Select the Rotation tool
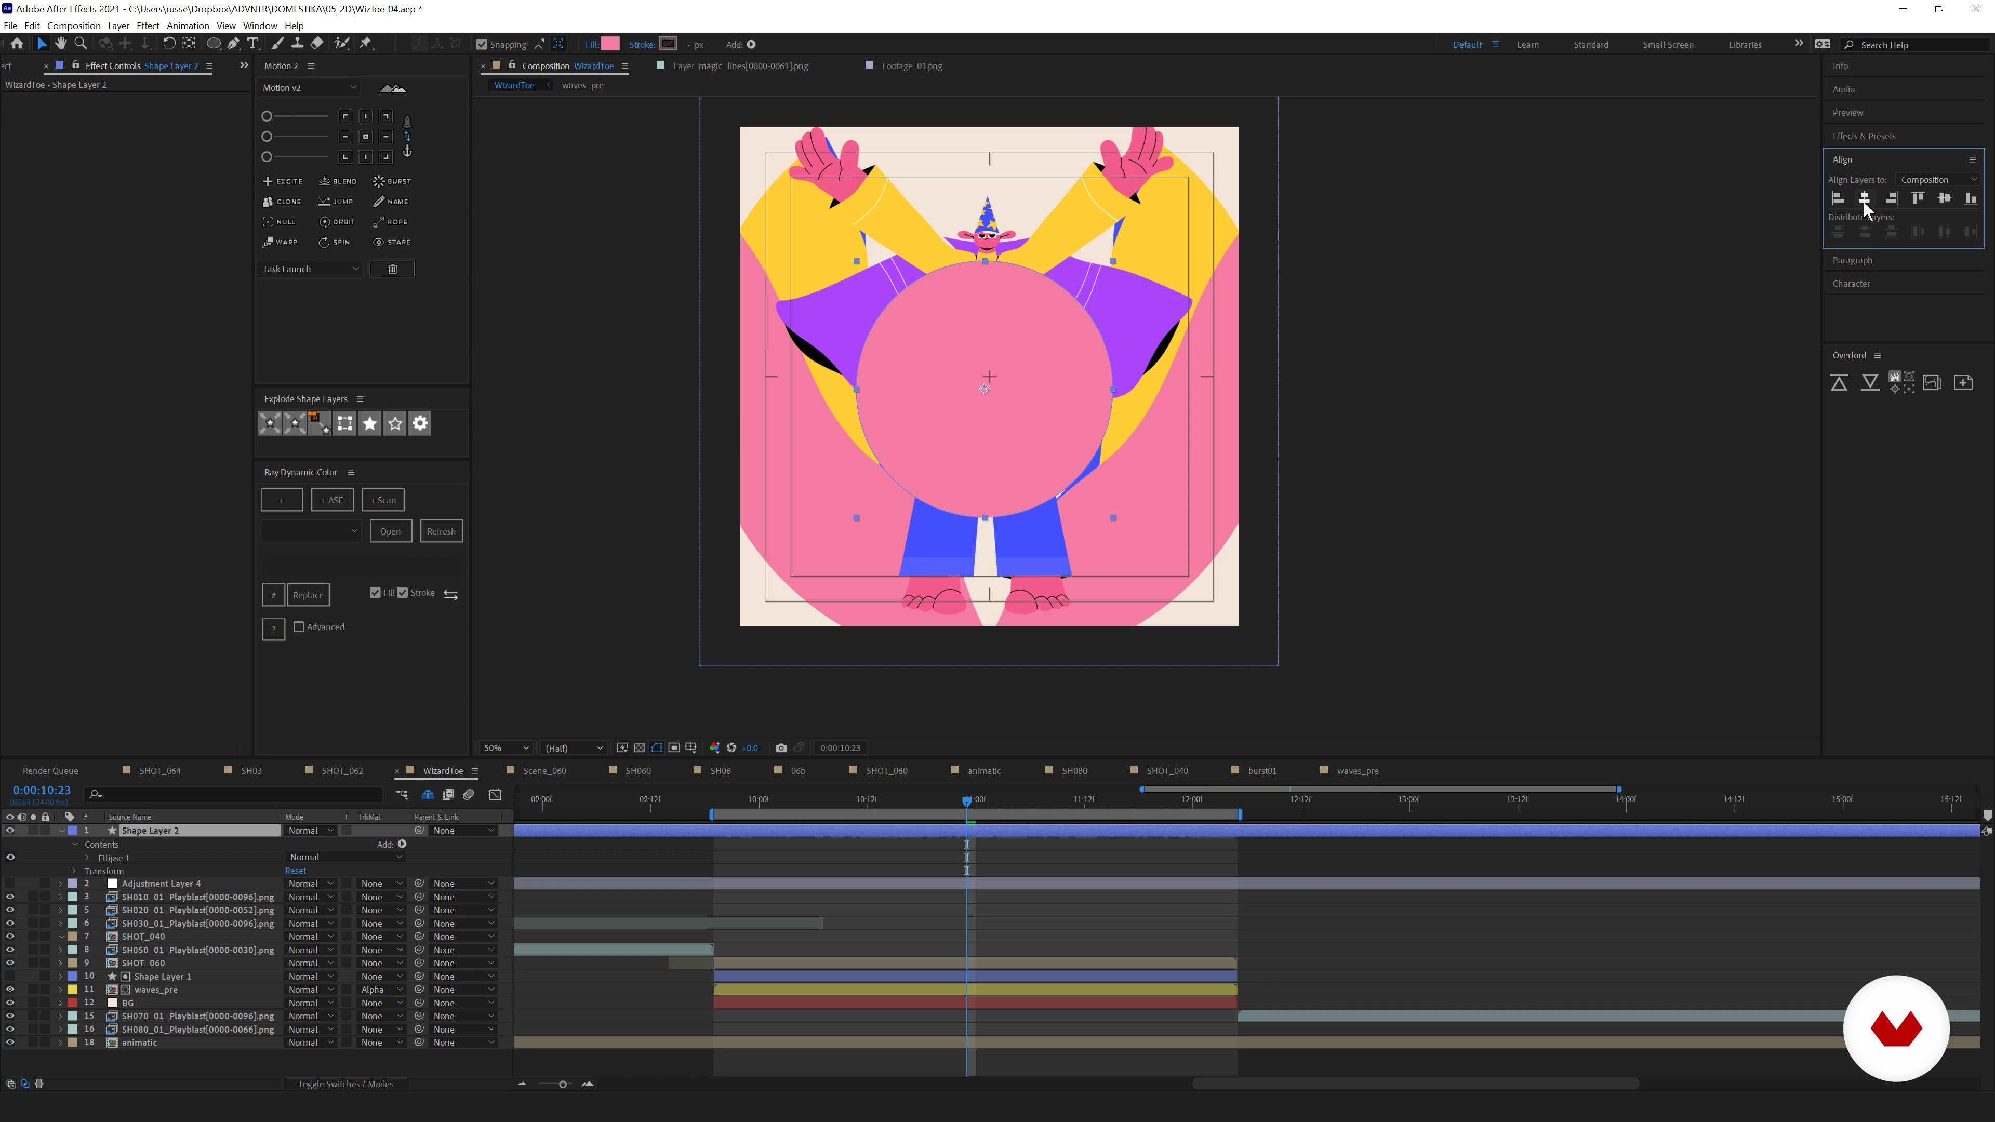Screen dimensions: 1995x1122 pyautogui.click(x=169, y=44)
